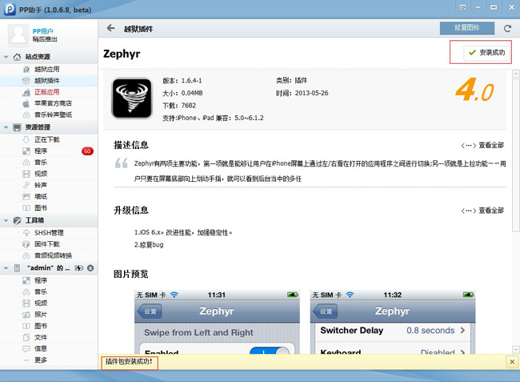Click the back arrow beside 越狱插件

coord(110,28)
